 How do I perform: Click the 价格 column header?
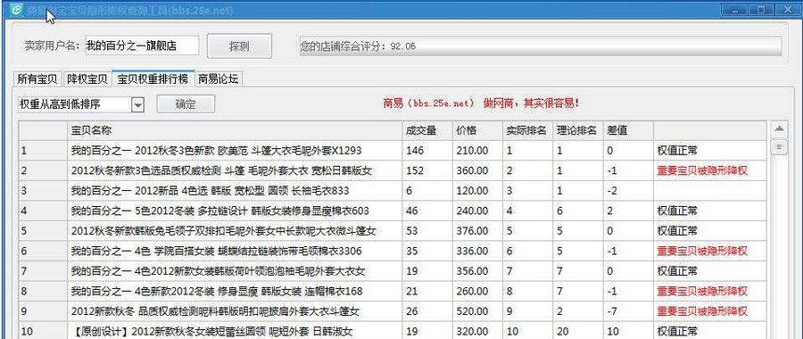[x=477, y=130]
